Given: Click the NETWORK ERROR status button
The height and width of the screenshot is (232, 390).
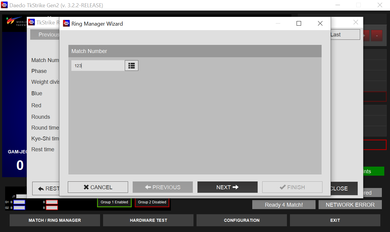Looking at the screenshot, I should (350, 205).
